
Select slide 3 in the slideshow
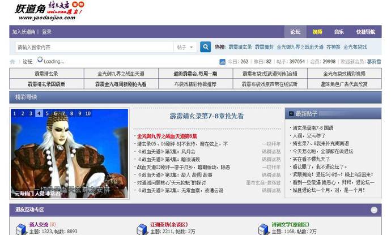click(x=31, y=113)
